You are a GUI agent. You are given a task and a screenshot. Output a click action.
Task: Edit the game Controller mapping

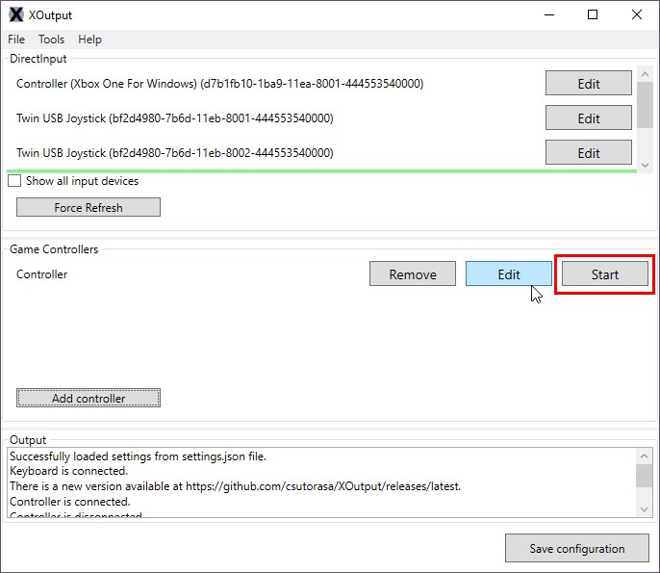[x=508, y=273]
